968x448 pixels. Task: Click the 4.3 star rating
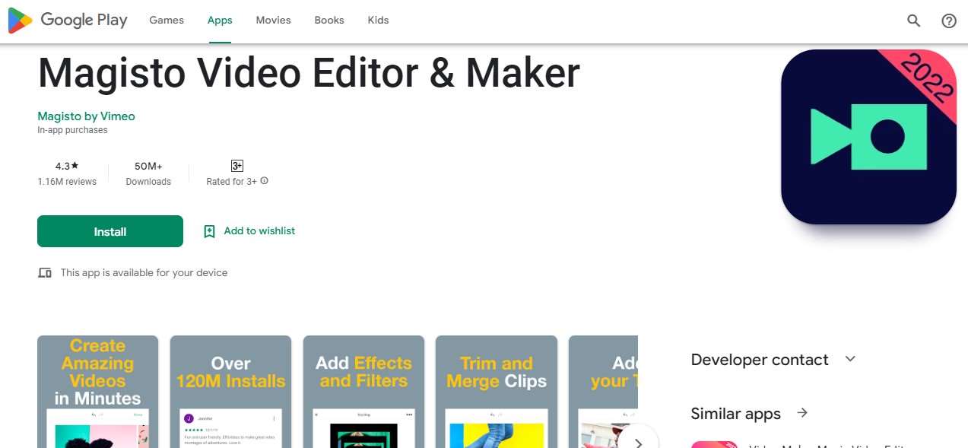point(67,166)
